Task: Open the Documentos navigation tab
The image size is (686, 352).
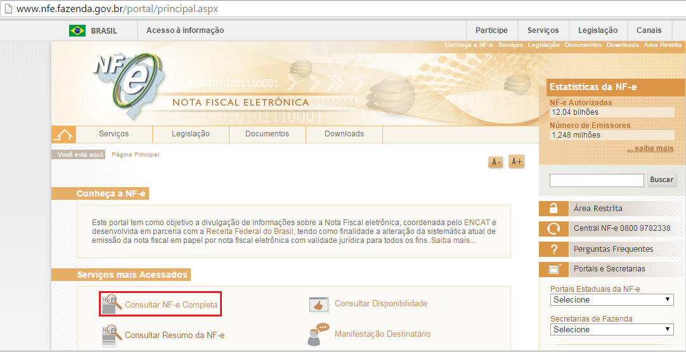Action: pyautogui.click(x=268, y=134)
